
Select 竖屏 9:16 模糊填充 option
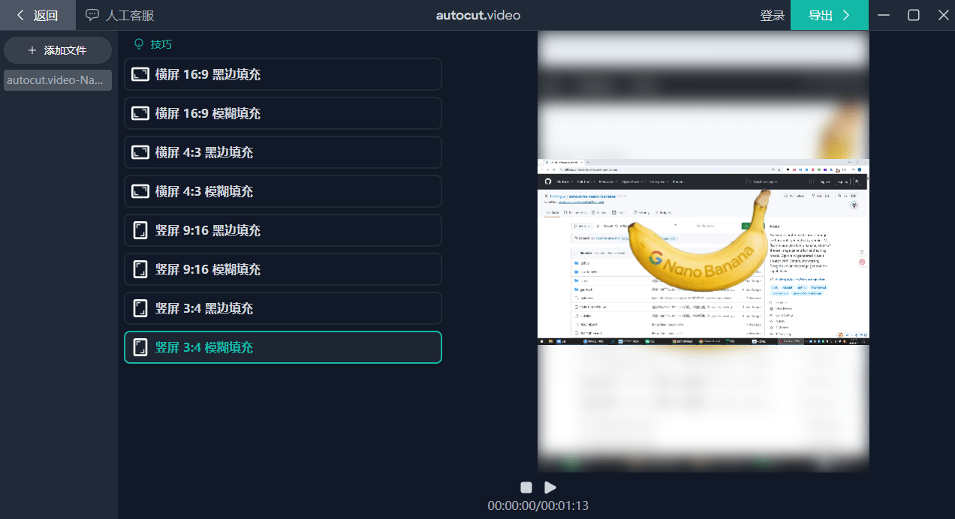282,269
